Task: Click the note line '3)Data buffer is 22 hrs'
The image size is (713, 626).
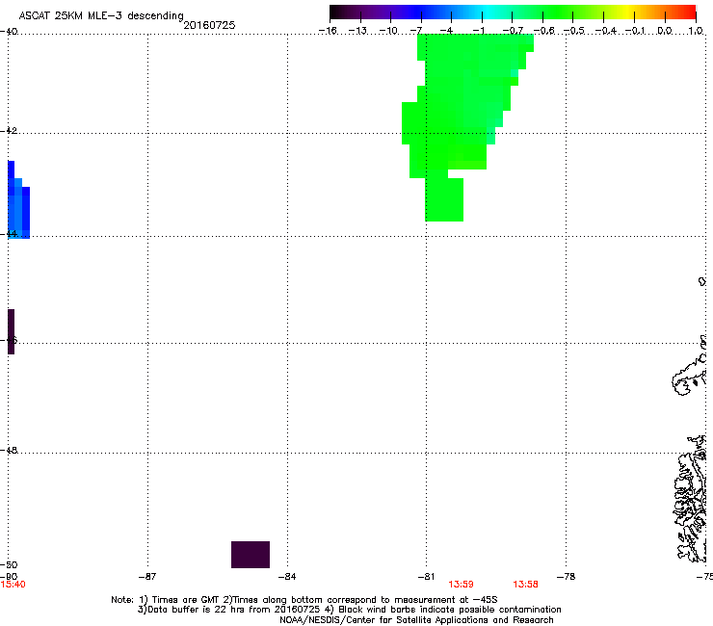Action: 349,610
